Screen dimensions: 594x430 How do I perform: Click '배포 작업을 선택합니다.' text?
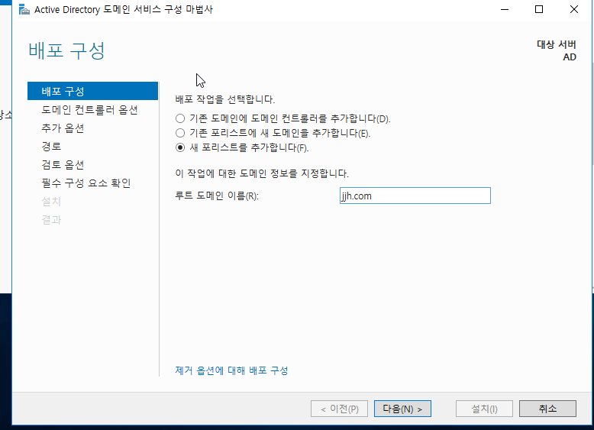225,99
